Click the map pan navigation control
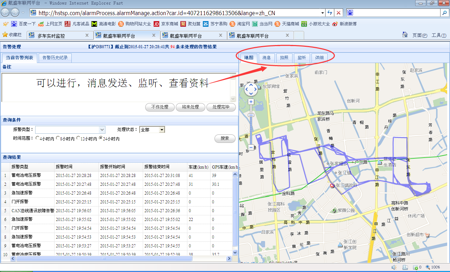The height and width of the screenshot is (272, 450). (x=251, y=89)
